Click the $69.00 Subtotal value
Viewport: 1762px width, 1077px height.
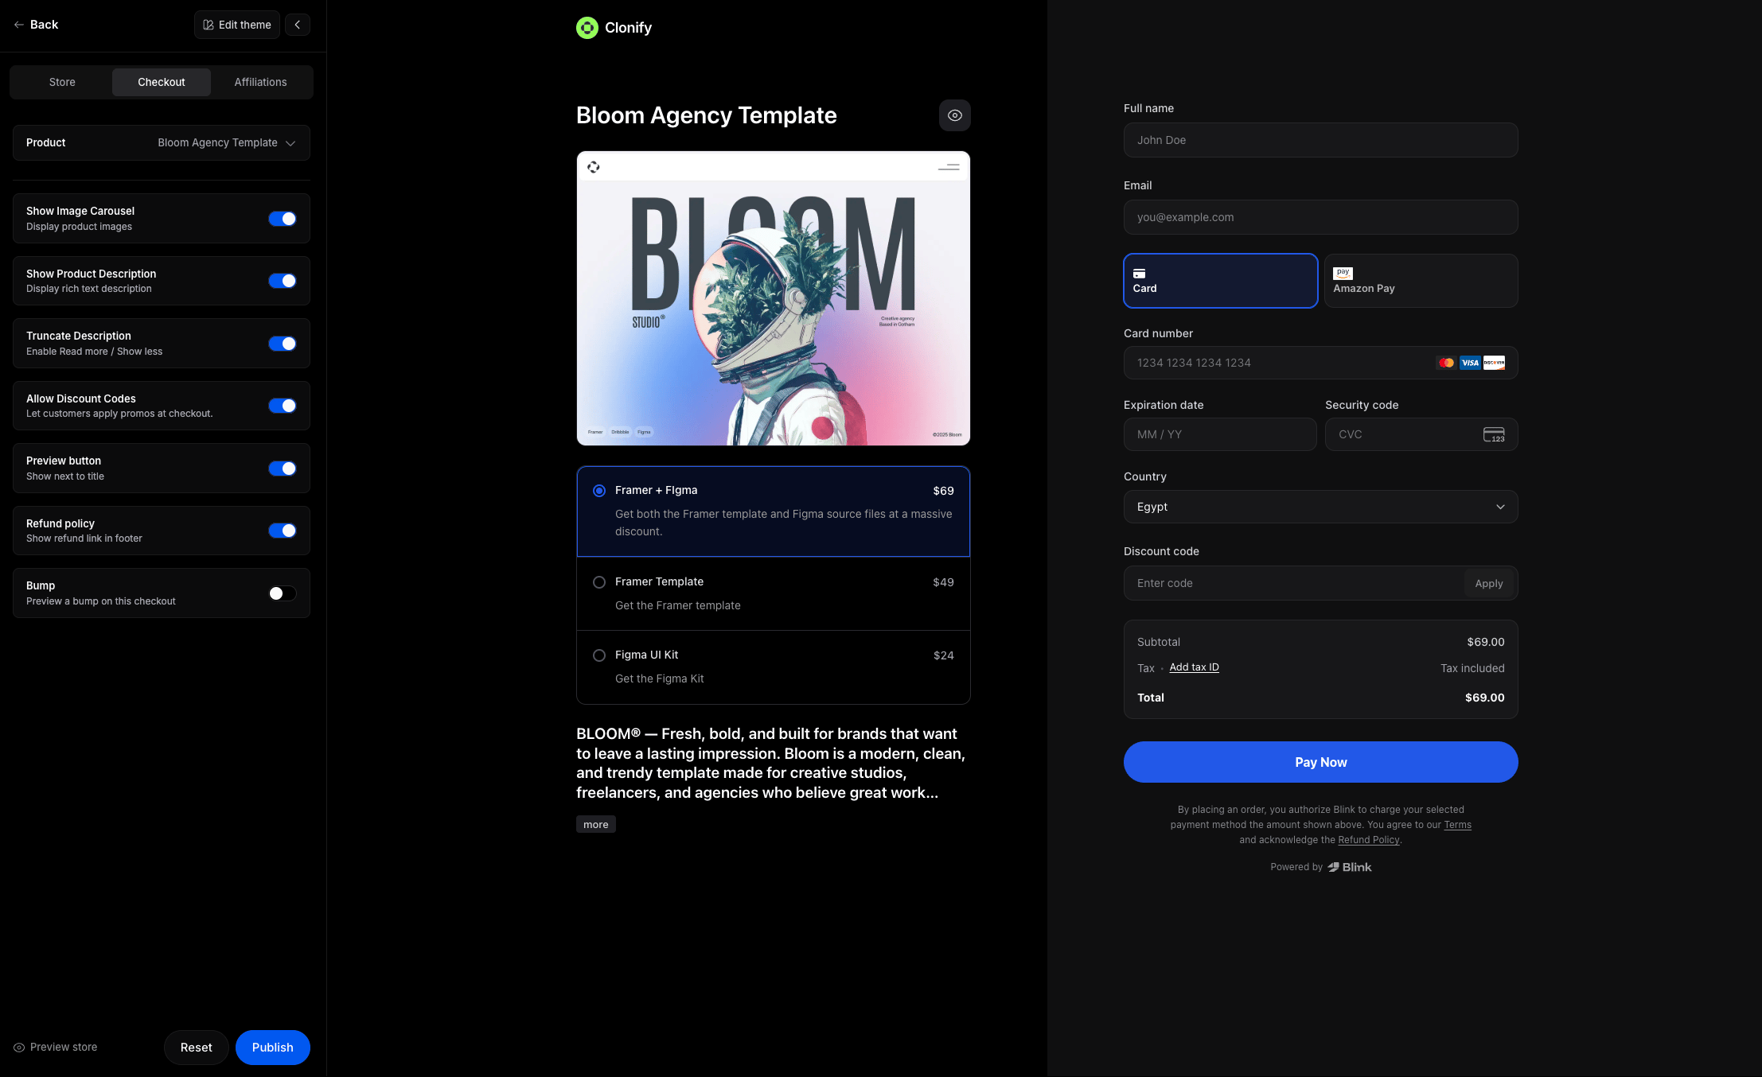(x=1486, y=642)
